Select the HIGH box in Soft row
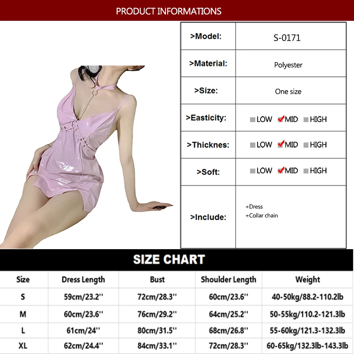This screenshot has height=354, width=354. click(306, 171)
